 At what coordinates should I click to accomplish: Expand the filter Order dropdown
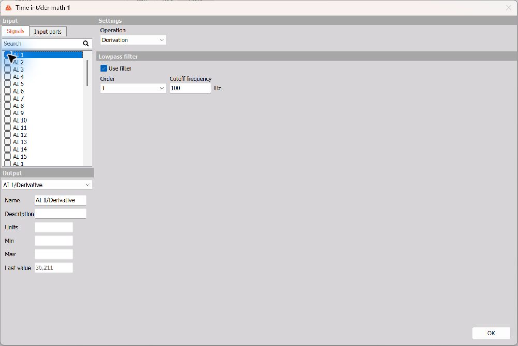click(133, 88)
